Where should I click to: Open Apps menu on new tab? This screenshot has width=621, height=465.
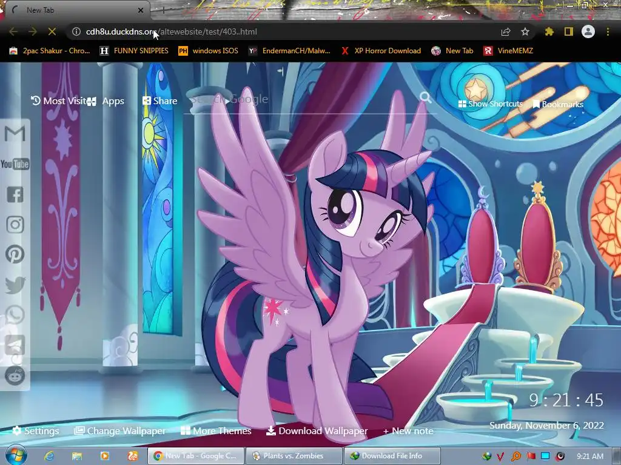[x=106, y=101]
